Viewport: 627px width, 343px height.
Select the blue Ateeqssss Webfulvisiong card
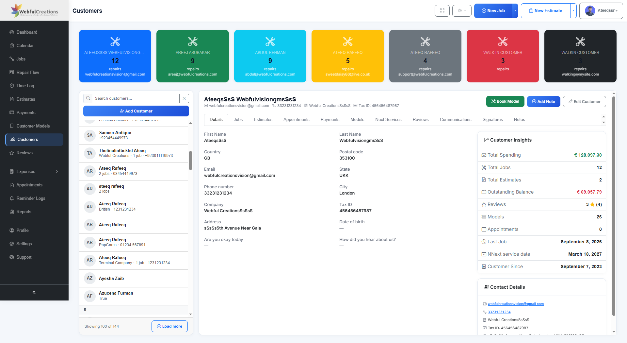click(115, 56)
